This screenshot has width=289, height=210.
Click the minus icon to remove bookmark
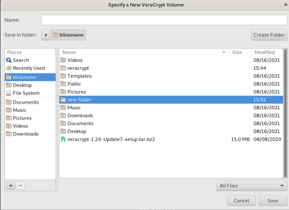tap(20, 185)
